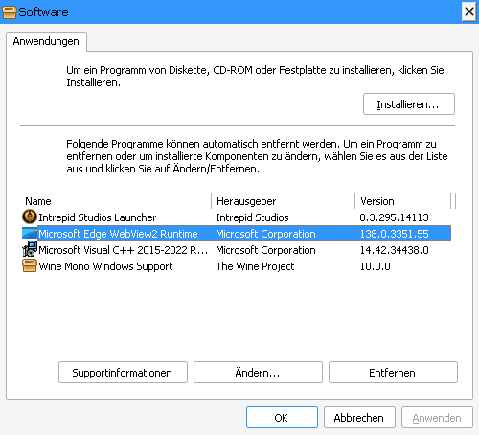Click the Intrepid Studios Launcher icon
This screenshot has height=435, width=479.
[30, 217]
